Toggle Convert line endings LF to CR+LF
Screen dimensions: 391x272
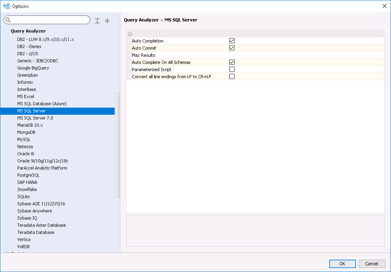click(232, 77)
